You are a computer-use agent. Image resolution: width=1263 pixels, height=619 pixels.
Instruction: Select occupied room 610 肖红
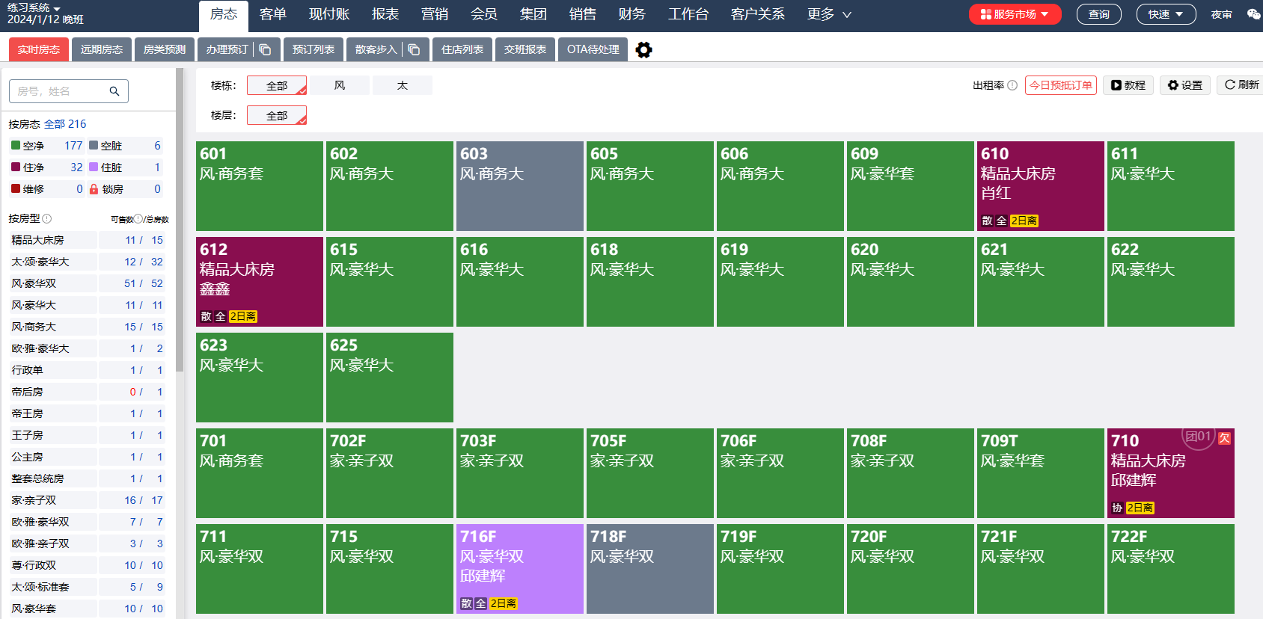(1041, 186)
